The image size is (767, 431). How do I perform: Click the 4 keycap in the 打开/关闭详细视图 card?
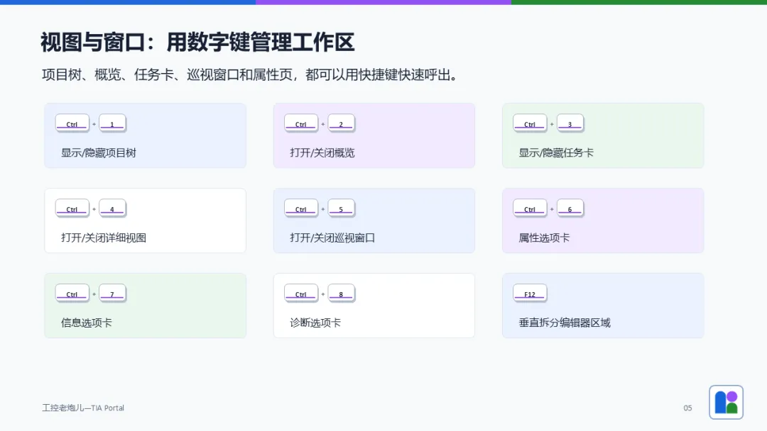click(112, 208)
